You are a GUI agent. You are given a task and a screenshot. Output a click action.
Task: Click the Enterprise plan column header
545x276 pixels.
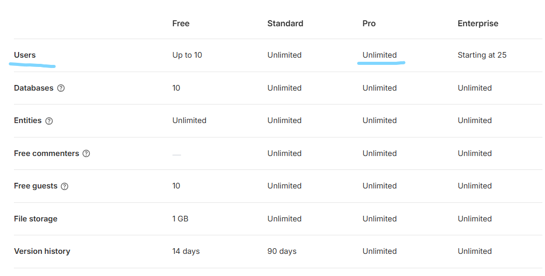point(477,24)
